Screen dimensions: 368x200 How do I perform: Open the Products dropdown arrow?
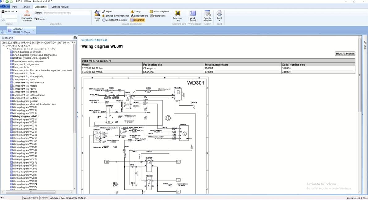coord(16,11)
